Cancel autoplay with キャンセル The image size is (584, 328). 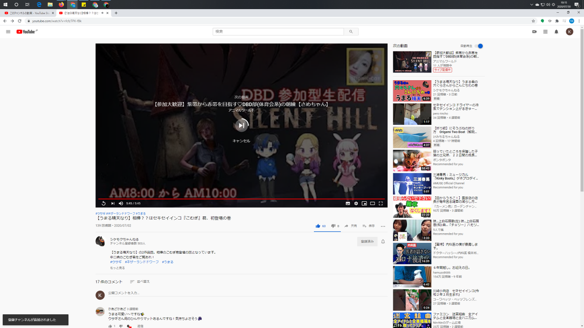tap(241, 141)
